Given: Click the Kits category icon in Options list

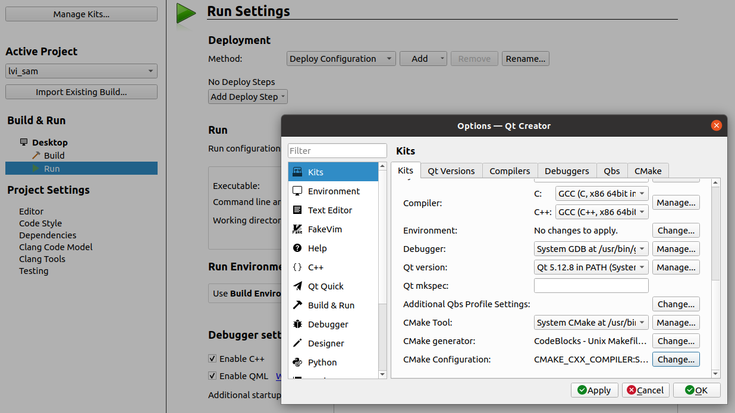Looking at the screenshot, I should click(297, 172).
